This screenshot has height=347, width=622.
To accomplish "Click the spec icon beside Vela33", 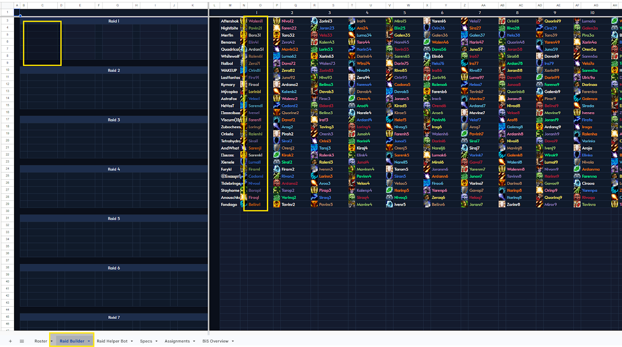I will (x=314, y=35).
